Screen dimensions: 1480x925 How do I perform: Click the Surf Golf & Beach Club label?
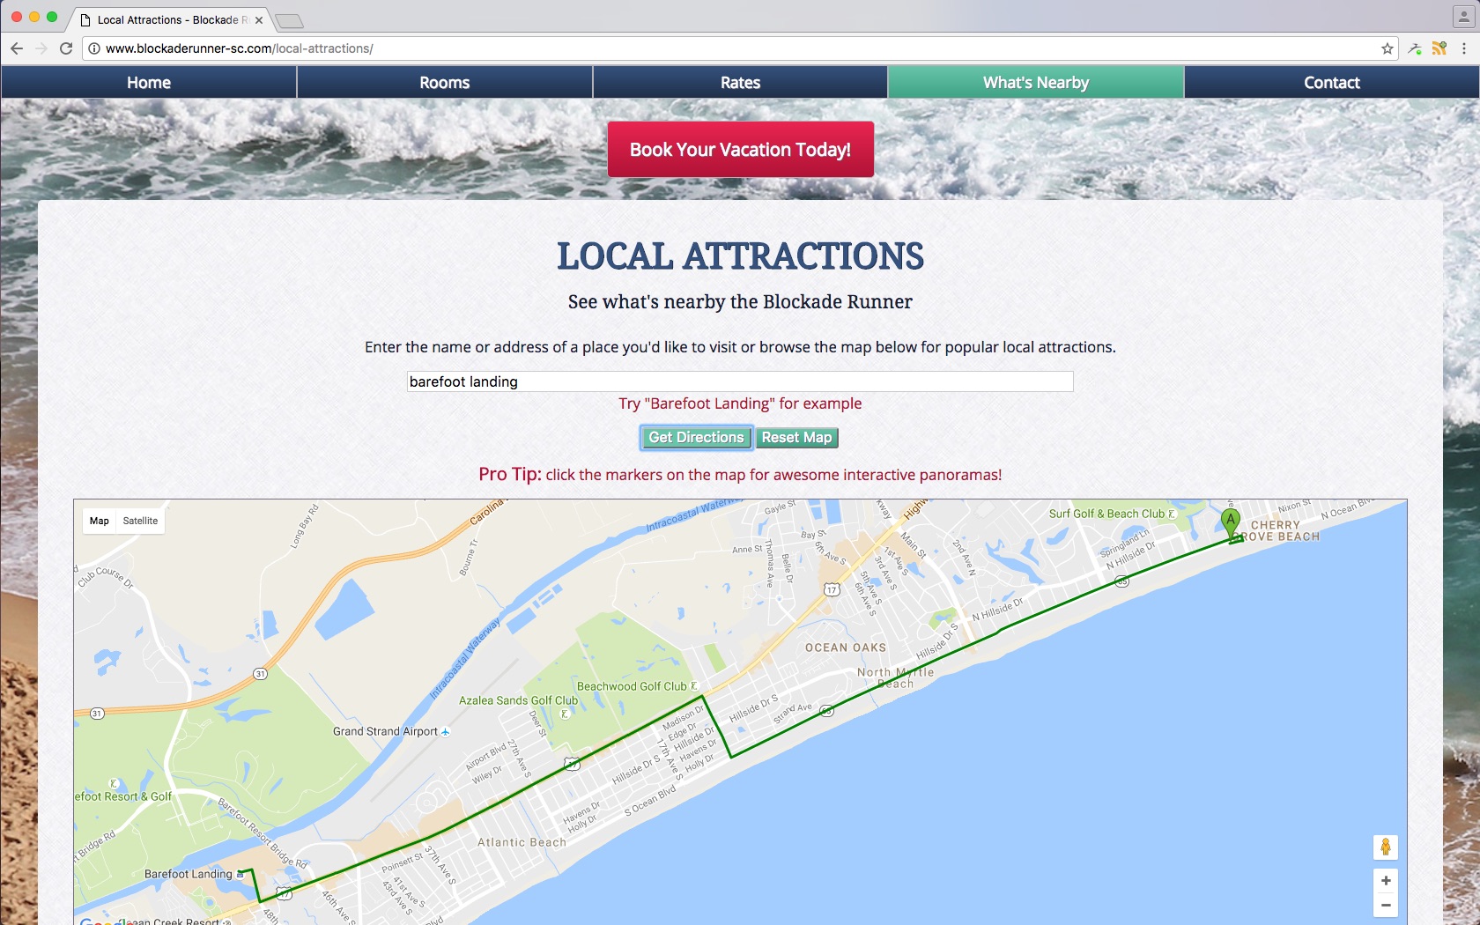1106,514
